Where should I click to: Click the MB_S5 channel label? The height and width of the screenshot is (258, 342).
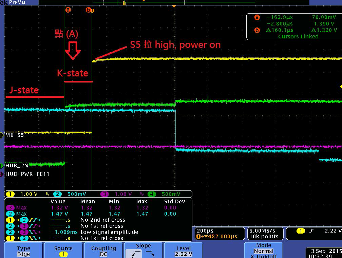[14, 135]
